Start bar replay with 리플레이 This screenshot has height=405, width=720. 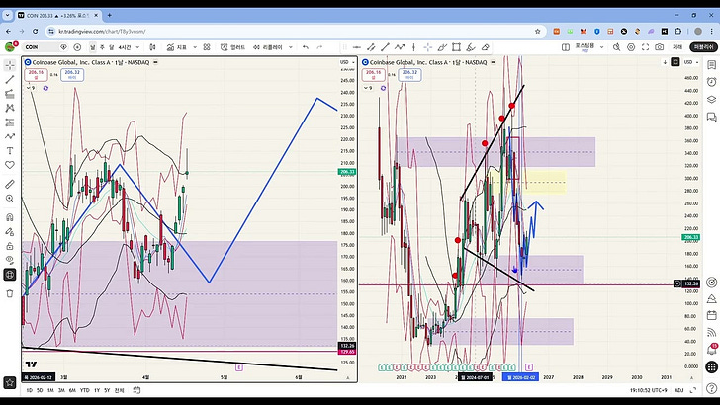tap(268, 47)
